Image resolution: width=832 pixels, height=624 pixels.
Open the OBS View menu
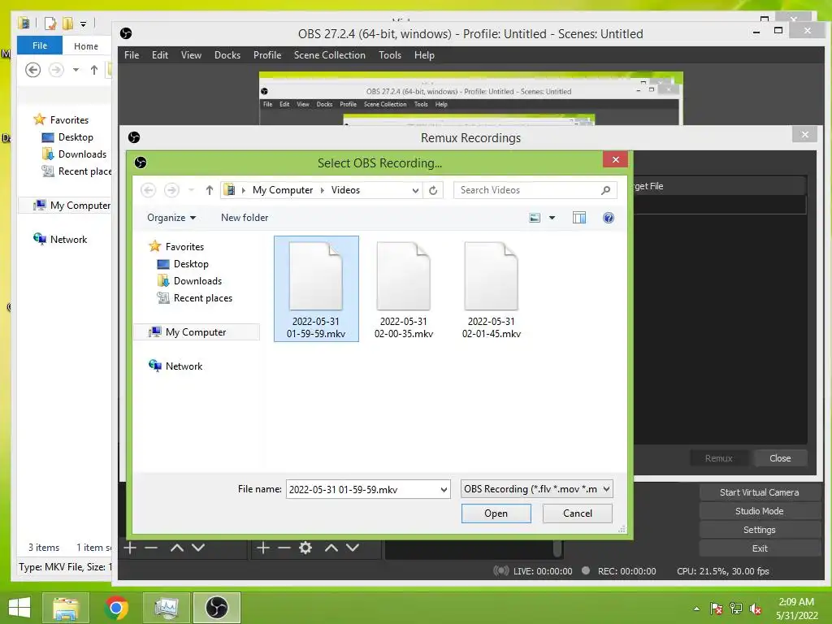(x=191, y=55)
